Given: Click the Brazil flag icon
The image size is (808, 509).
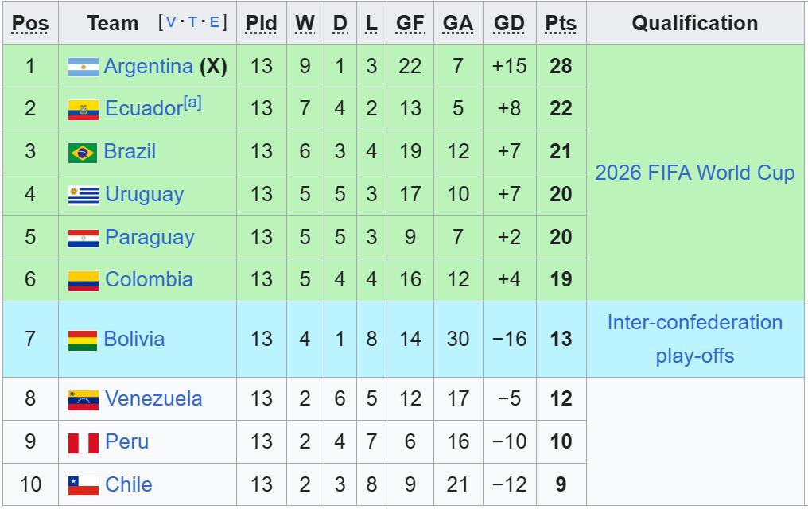Looking at the screenshot, I should (83, 152).
